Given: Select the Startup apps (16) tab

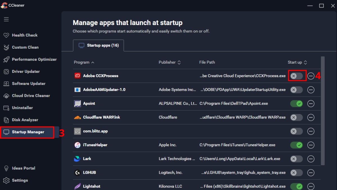Looking at the screenshot, I should (99, 45).
